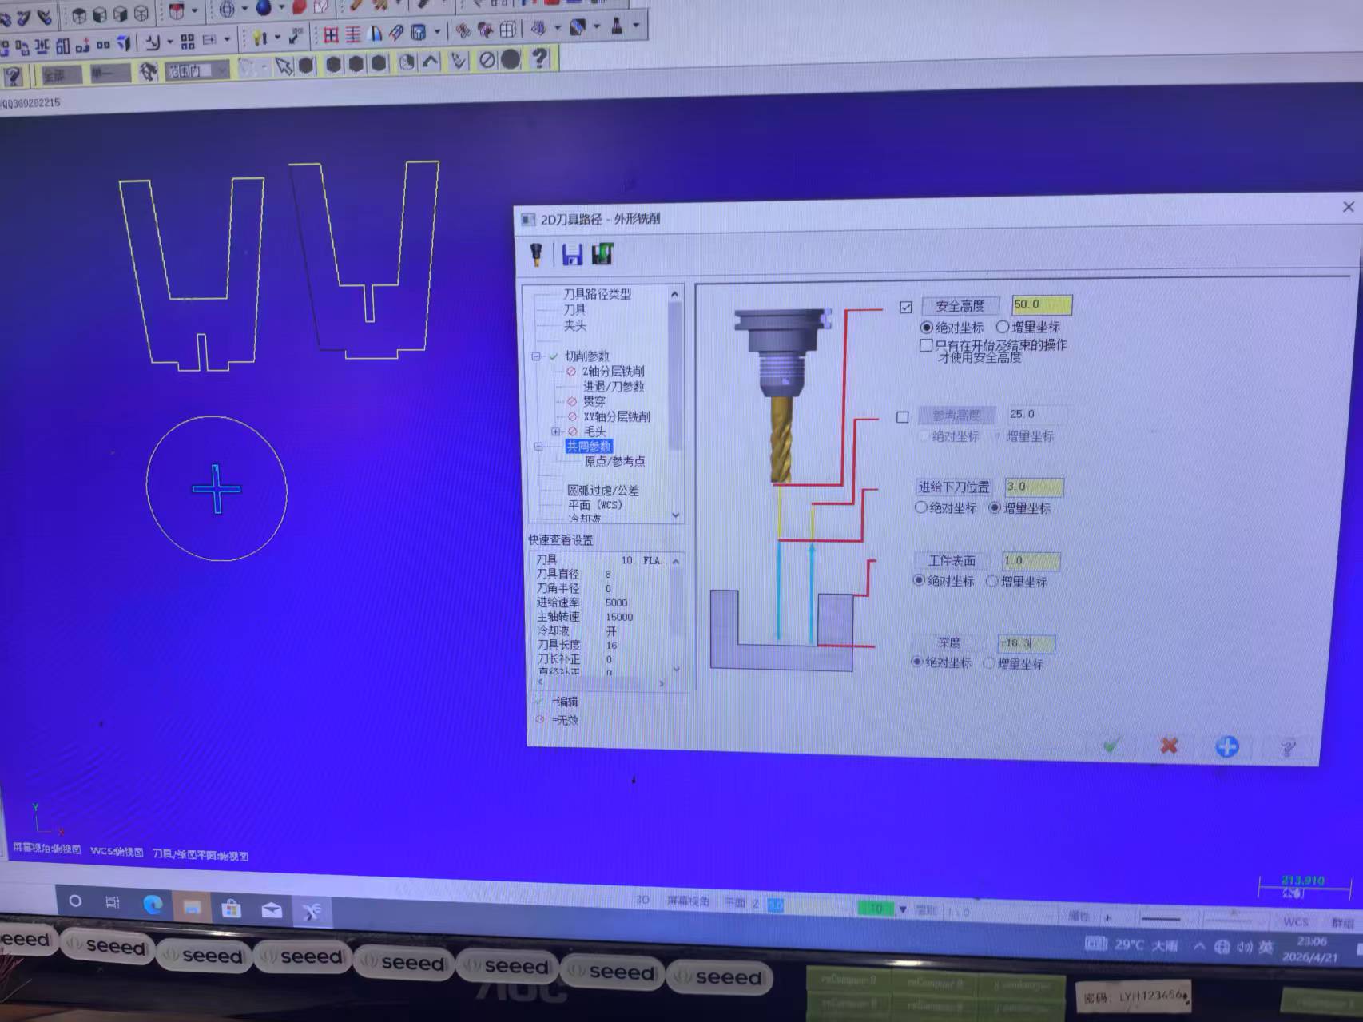Viewport: 1363px width, 1022px height.
Task: Open dialog help via the question mark
Action: pyautogui.click(x=1287, y=748)
